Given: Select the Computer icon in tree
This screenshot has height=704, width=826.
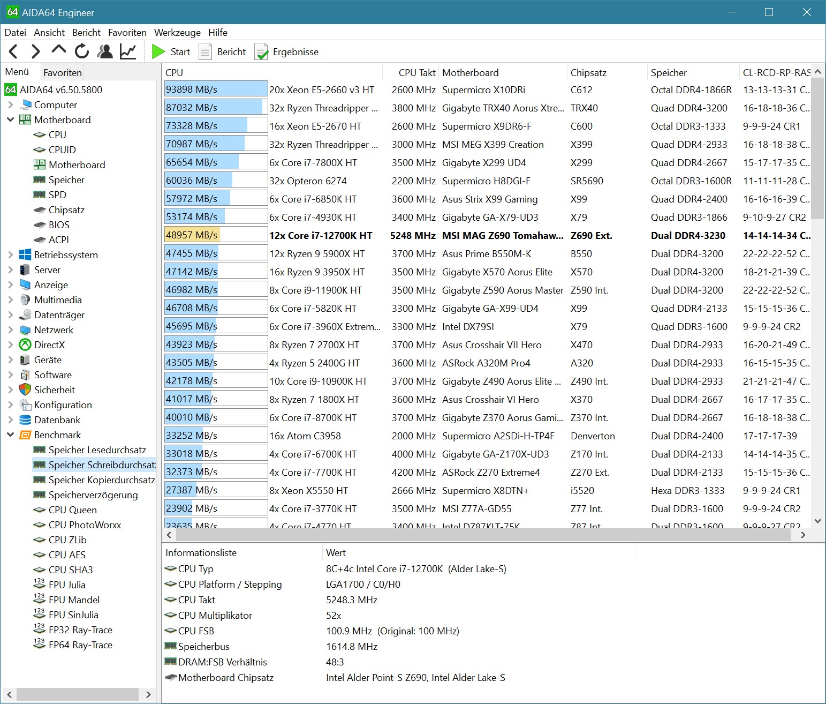Looking at the screenshot, I should (25, 104).
